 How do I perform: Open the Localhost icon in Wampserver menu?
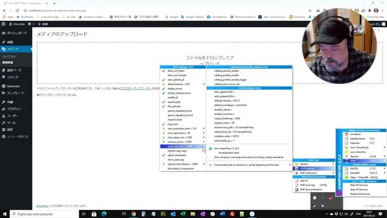[346, 134]
